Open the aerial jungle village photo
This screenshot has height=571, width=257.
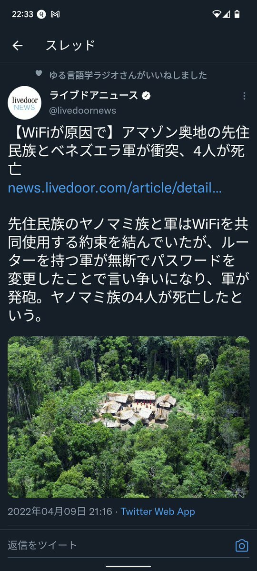point(128,417)
